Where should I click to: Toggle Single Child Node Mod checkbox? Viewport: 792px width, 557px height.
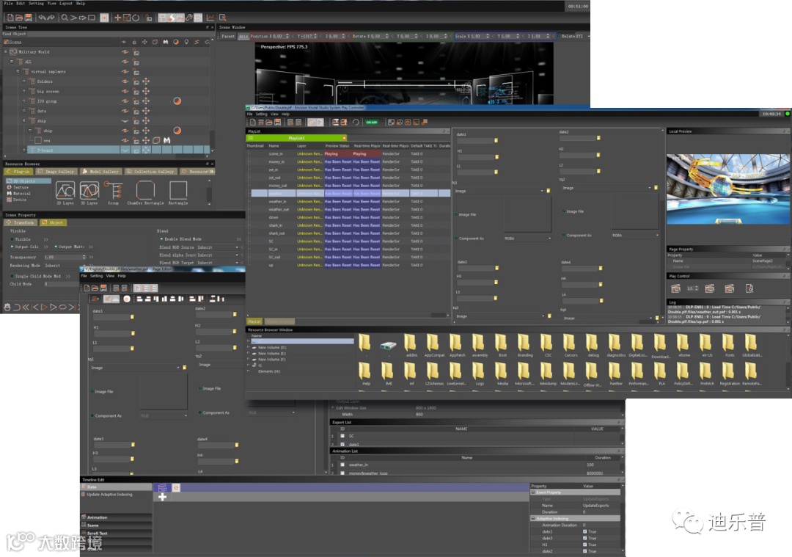(12, 277)
